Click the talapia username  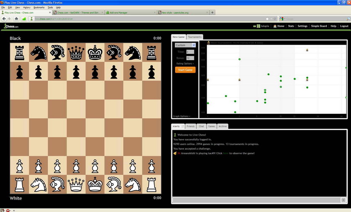tap(265, 26)
